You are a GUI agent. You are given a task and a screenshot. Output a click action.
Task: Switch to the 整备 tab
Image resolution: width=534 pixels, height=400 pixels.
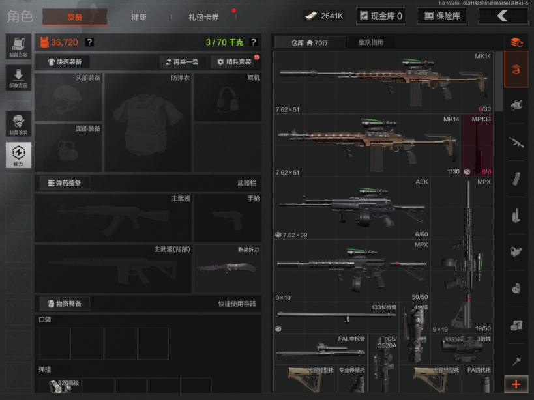coord(74,17)
